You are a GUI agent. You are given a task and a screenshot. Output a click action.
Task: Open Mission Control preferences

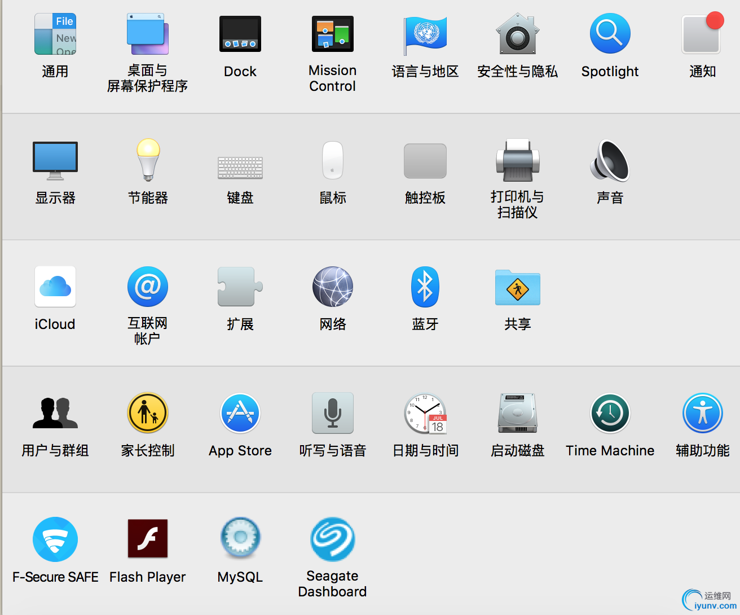[333, 34]
